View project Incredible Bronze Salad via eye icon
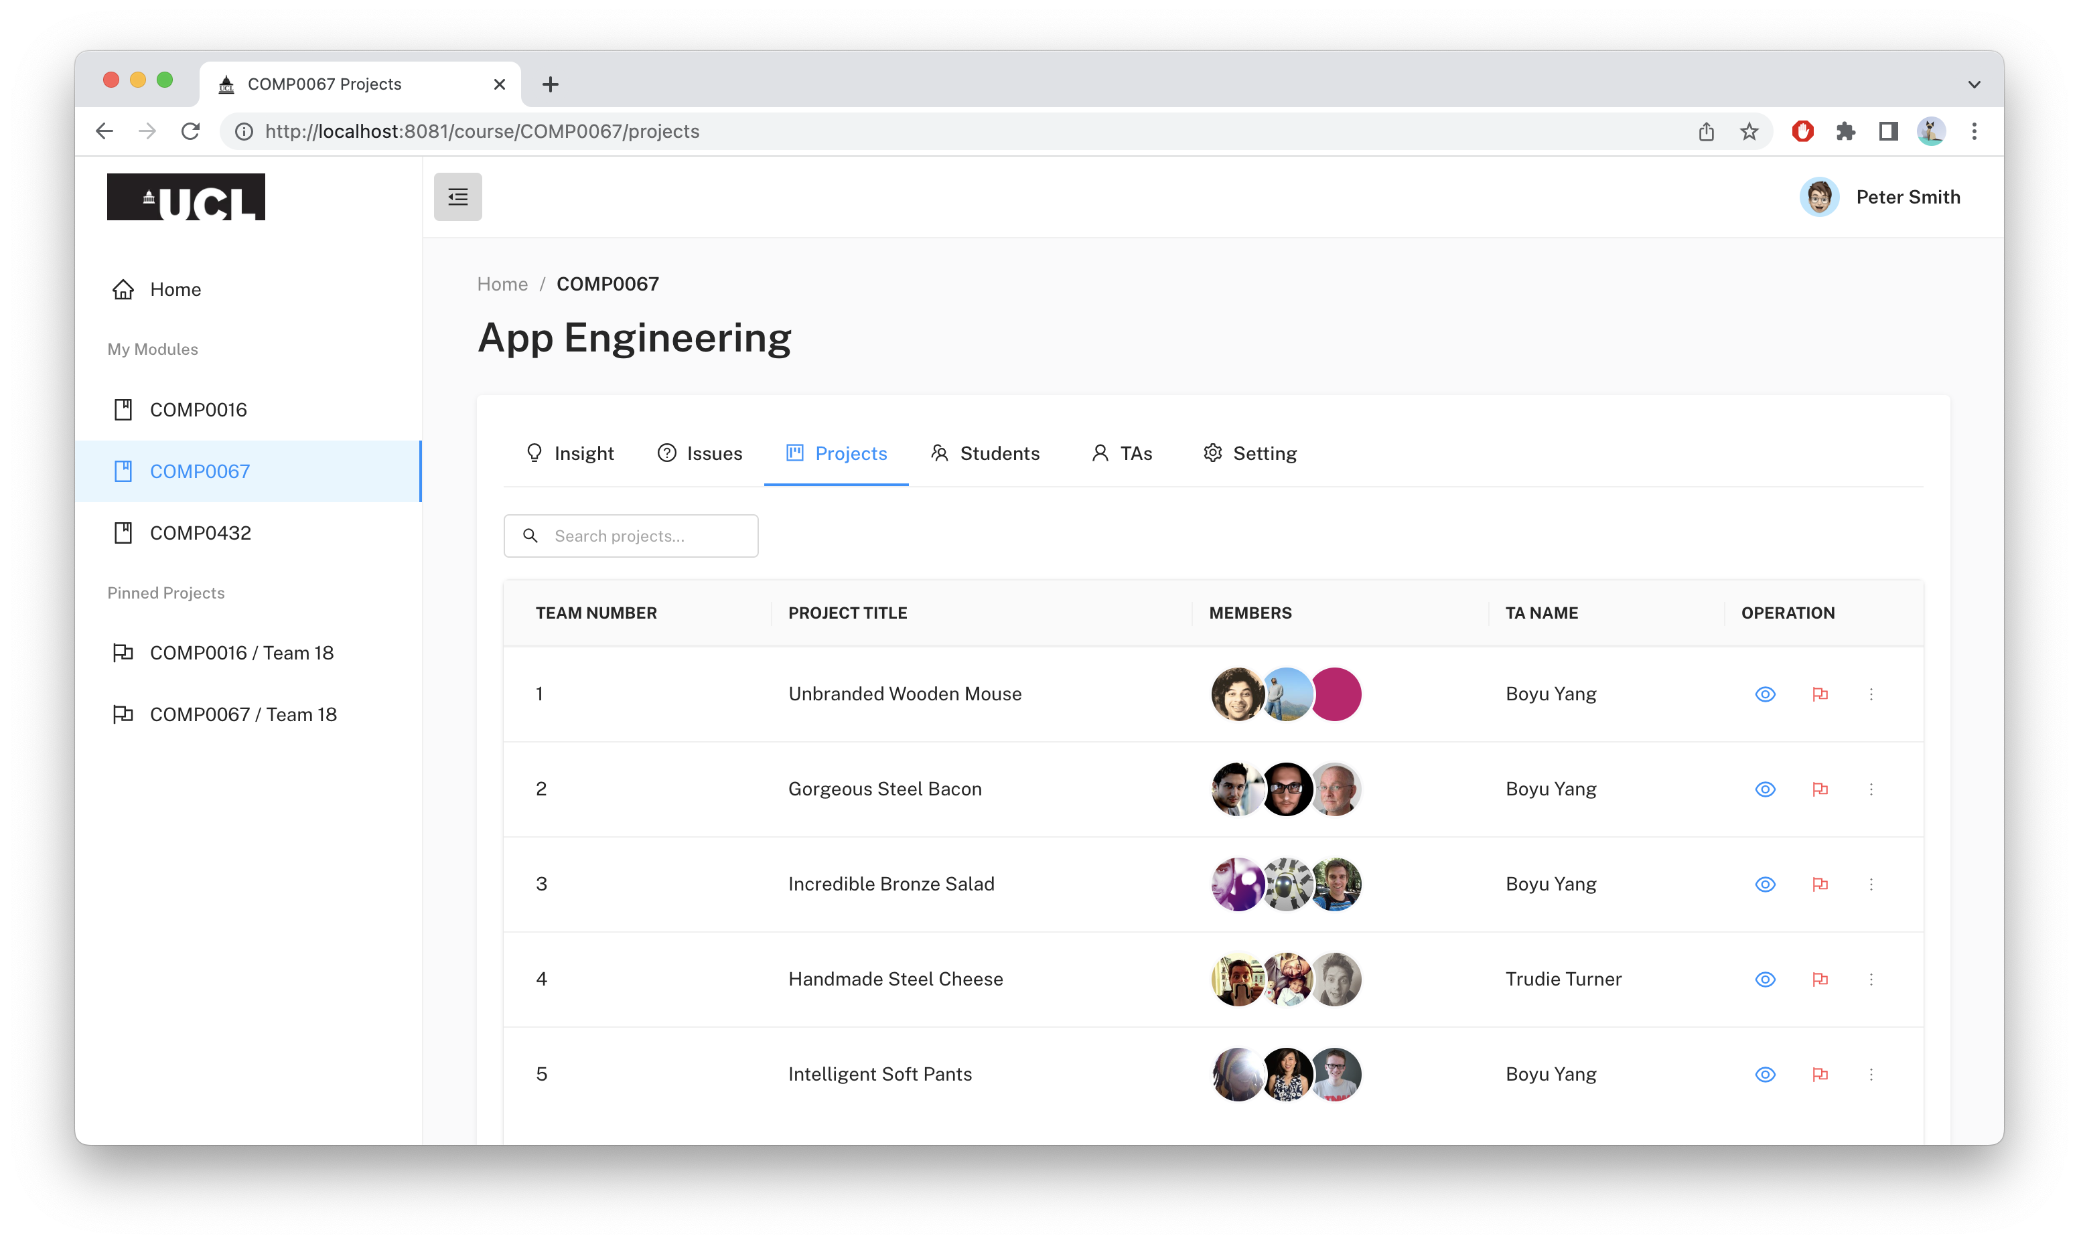This screenshot has width=2079, height=1244. click(1766, 884)
